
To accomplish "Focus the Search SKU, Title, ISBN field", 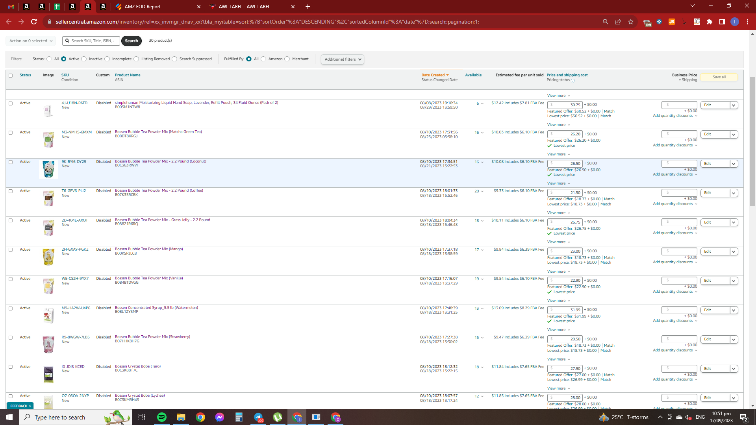I will (x=91, y=41).
